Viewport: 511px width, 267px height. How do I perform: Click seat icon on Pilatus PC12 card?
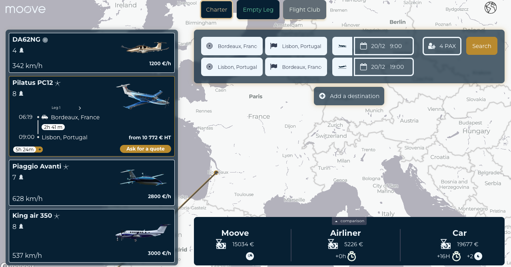(21, 94)
